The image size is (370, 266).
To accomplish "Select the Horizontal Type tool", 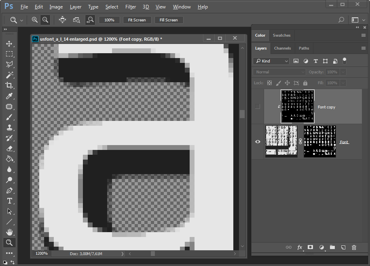I will (x=9, y=201).
